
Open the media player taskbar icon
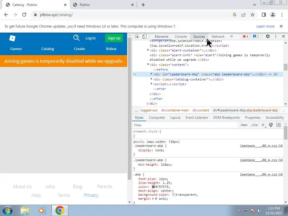42,210
